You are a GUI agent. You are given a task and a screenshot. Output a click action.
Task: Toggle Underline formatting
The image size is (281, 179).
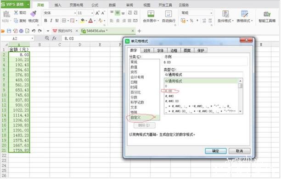(57, 21)
